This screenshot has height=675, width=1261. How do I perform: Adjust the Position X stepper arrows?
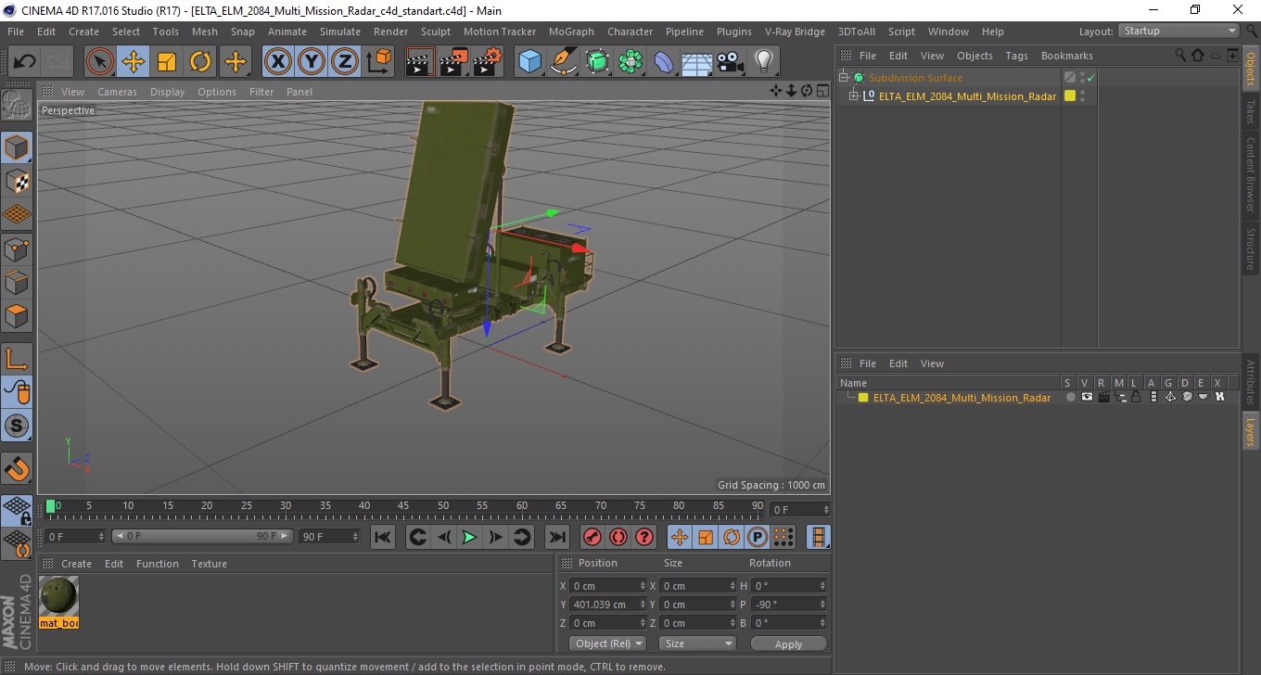[x=643, y=586]
